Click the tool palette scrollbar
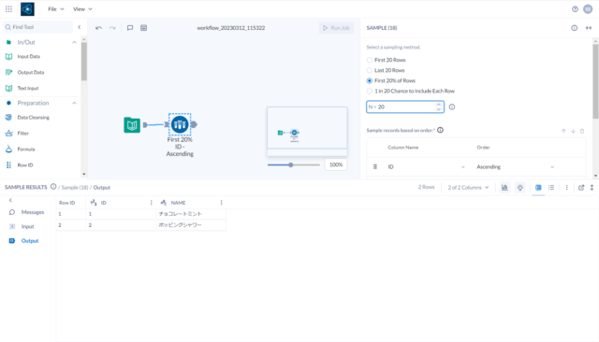Image resolution: width=599 pixels, height=342 pixels. pyautogui.click(x=84, y=61)
